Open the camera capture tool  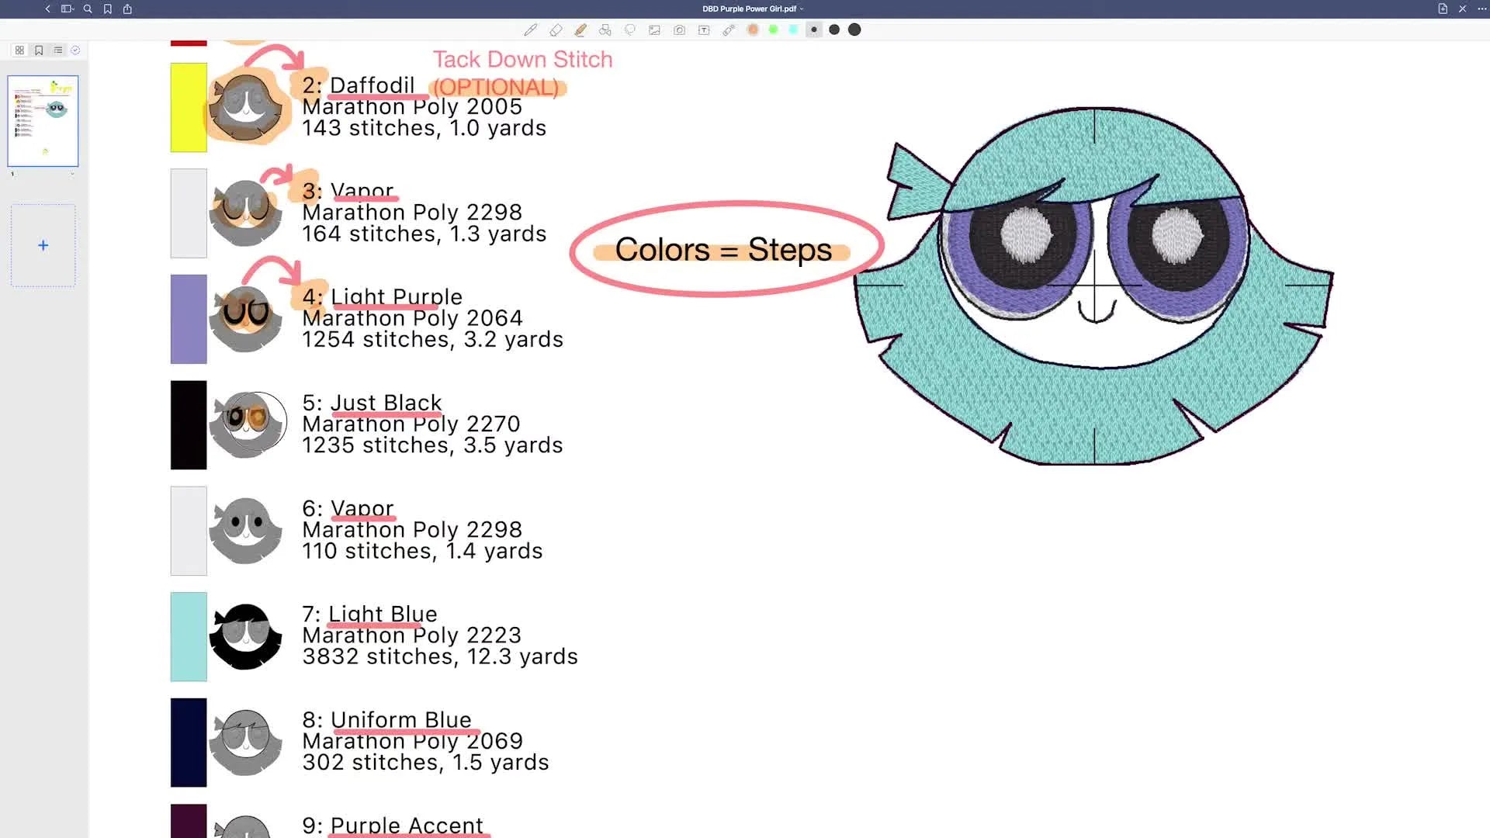click(x=679, y=29)
